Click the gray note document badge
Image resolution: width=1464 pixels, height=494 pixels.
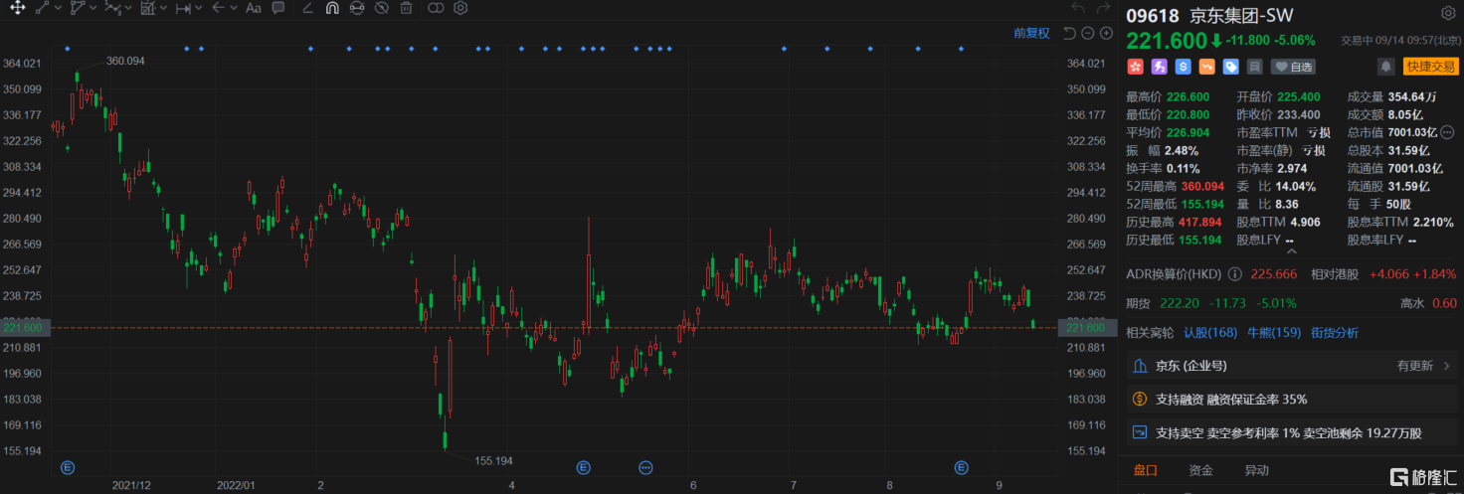(1254, 67)
